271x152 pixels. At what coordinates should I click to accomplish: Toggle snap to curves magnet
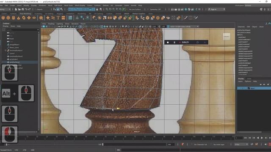click(110, 9)
